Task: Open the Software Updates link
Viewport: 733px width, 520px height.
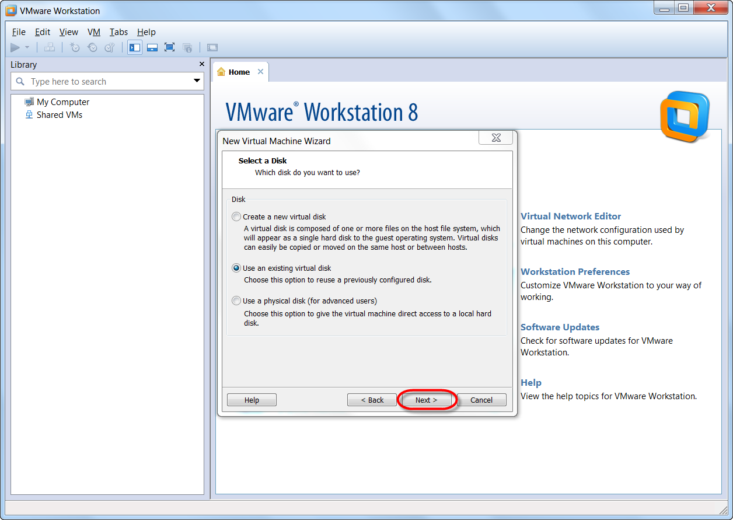Action: [560, 327]
